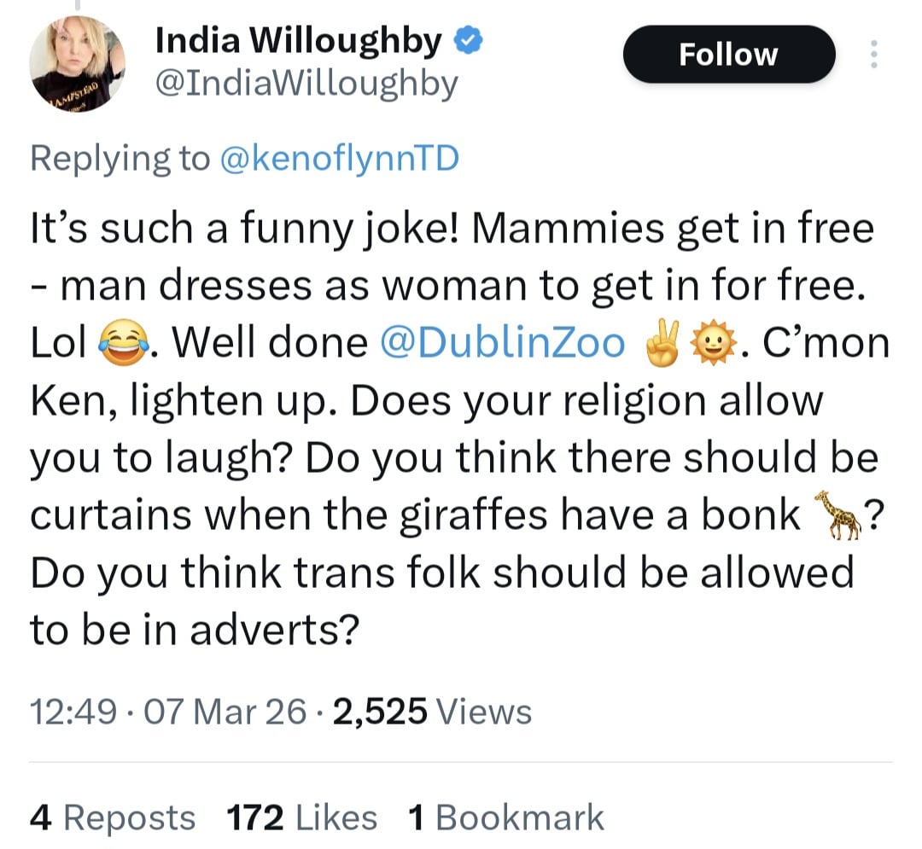
Task: Follow India Willoughby
Action: click(x=729, y=54)
